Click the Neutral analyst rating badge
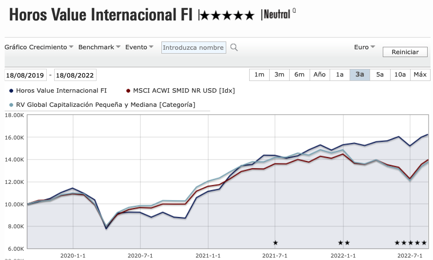Image resolution: width=433 pixels, height=260 pixels. click(x=277, y=15)
